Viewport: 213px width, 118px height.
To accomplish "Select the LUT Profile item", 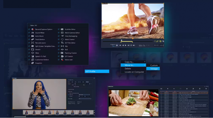I will [x=97, y=71].
